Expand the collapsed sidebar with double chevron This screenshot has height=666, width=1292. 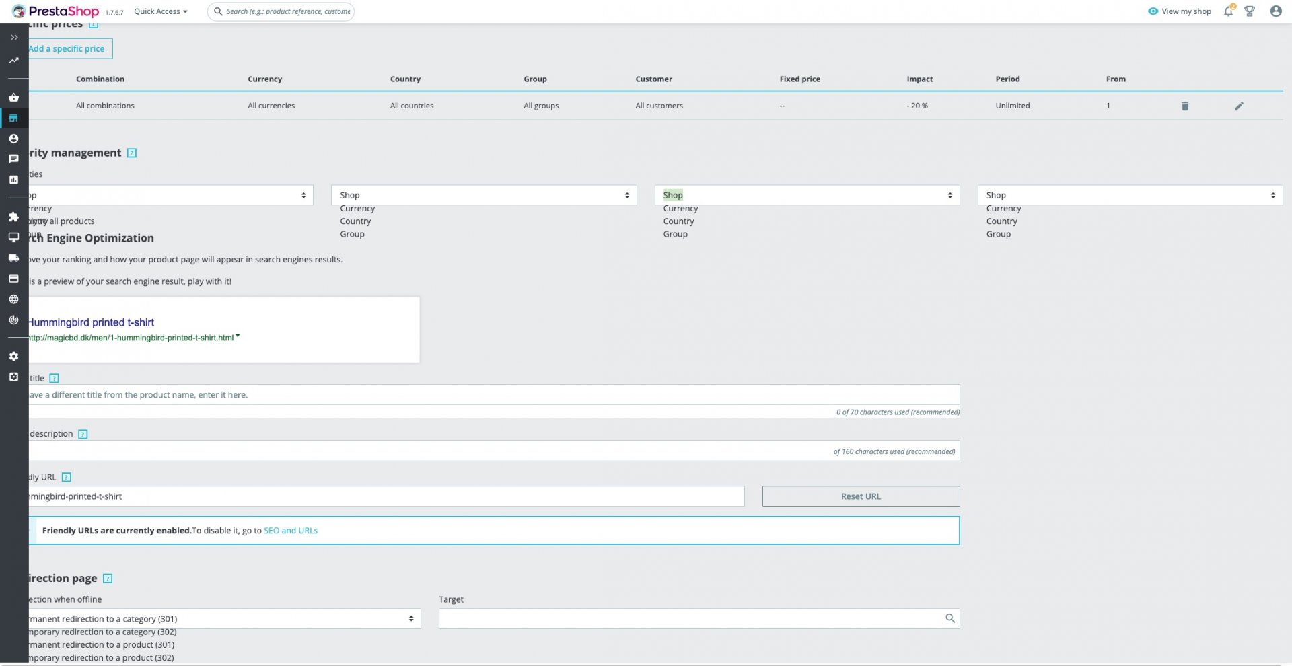point(13,38)
